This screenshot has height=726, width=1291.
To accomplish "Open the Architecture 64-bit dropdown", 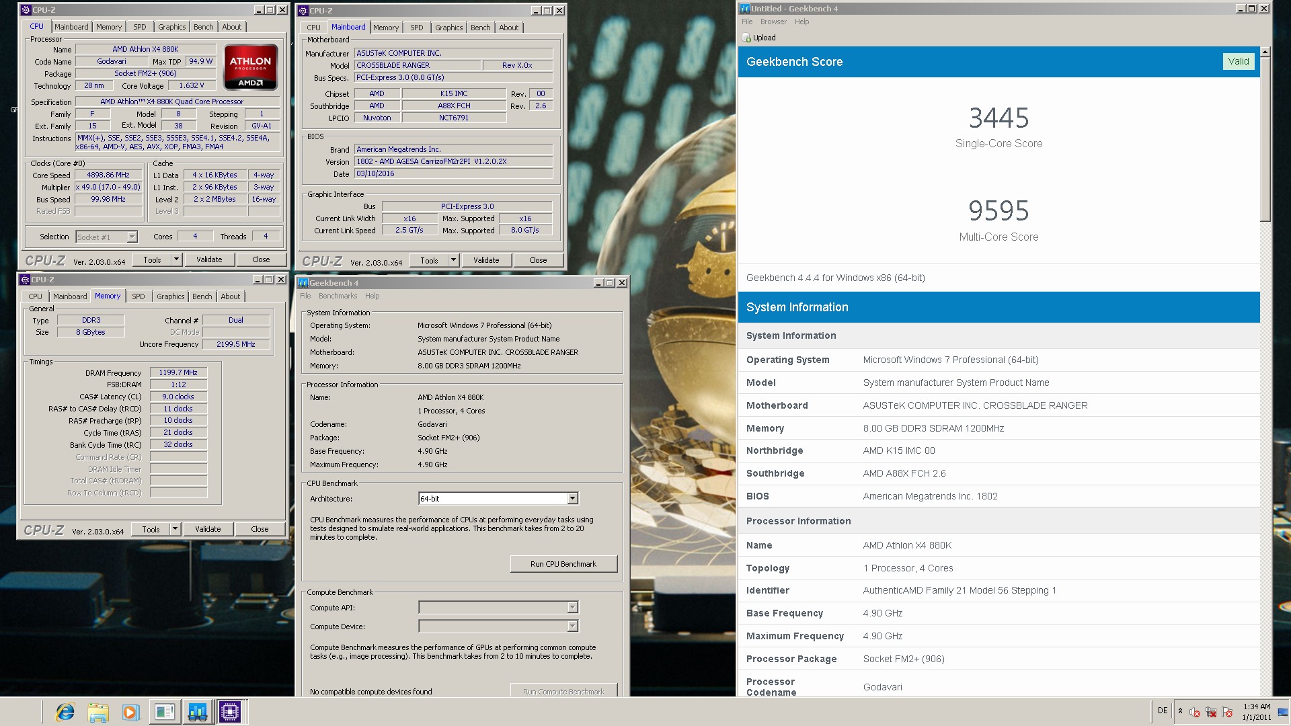I will (x=572, y=498).
